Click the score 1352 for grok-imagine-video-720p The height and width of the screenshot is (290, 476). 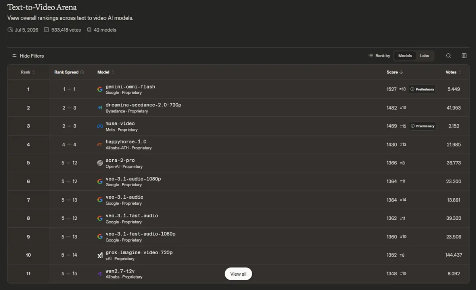point(392,255)
